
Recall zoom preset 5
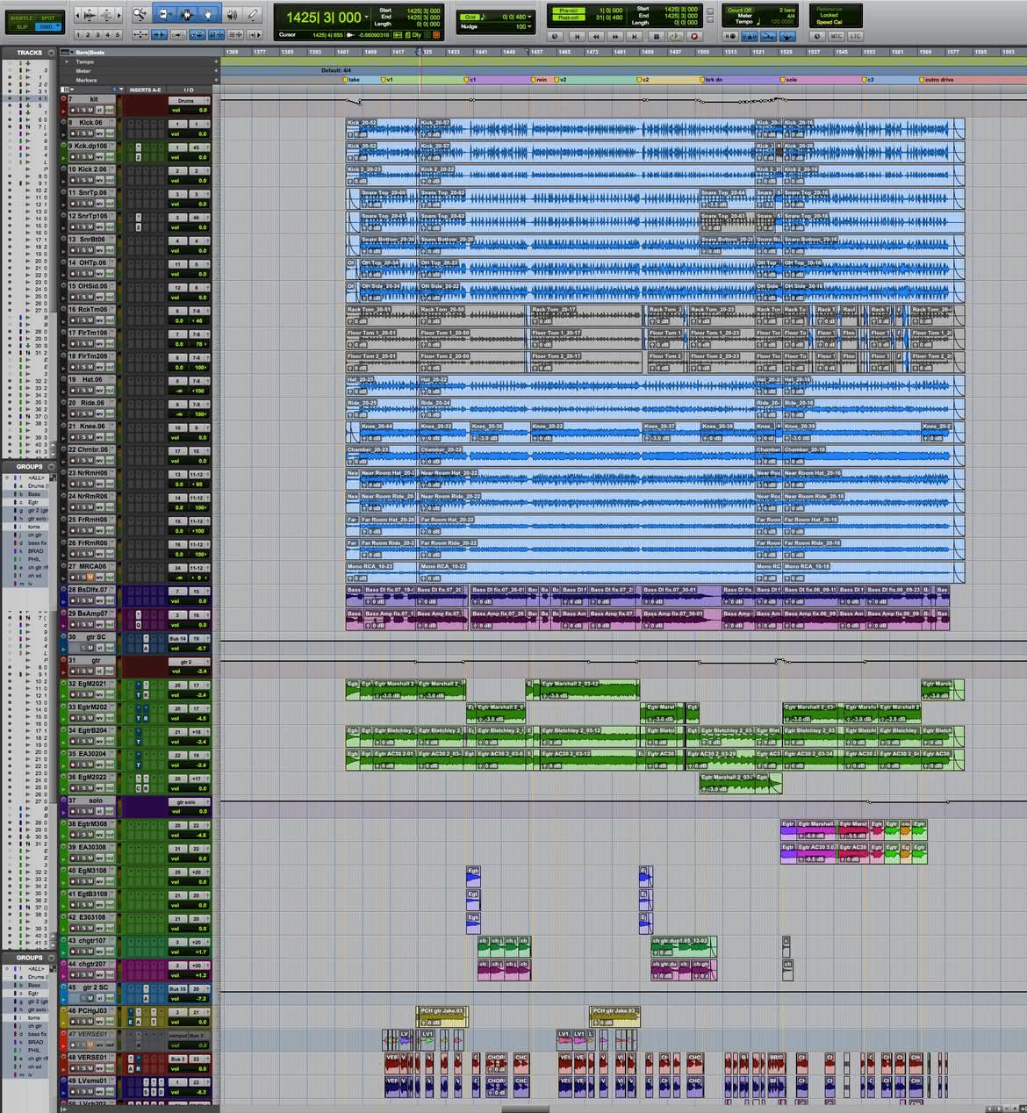coord(118,35)
